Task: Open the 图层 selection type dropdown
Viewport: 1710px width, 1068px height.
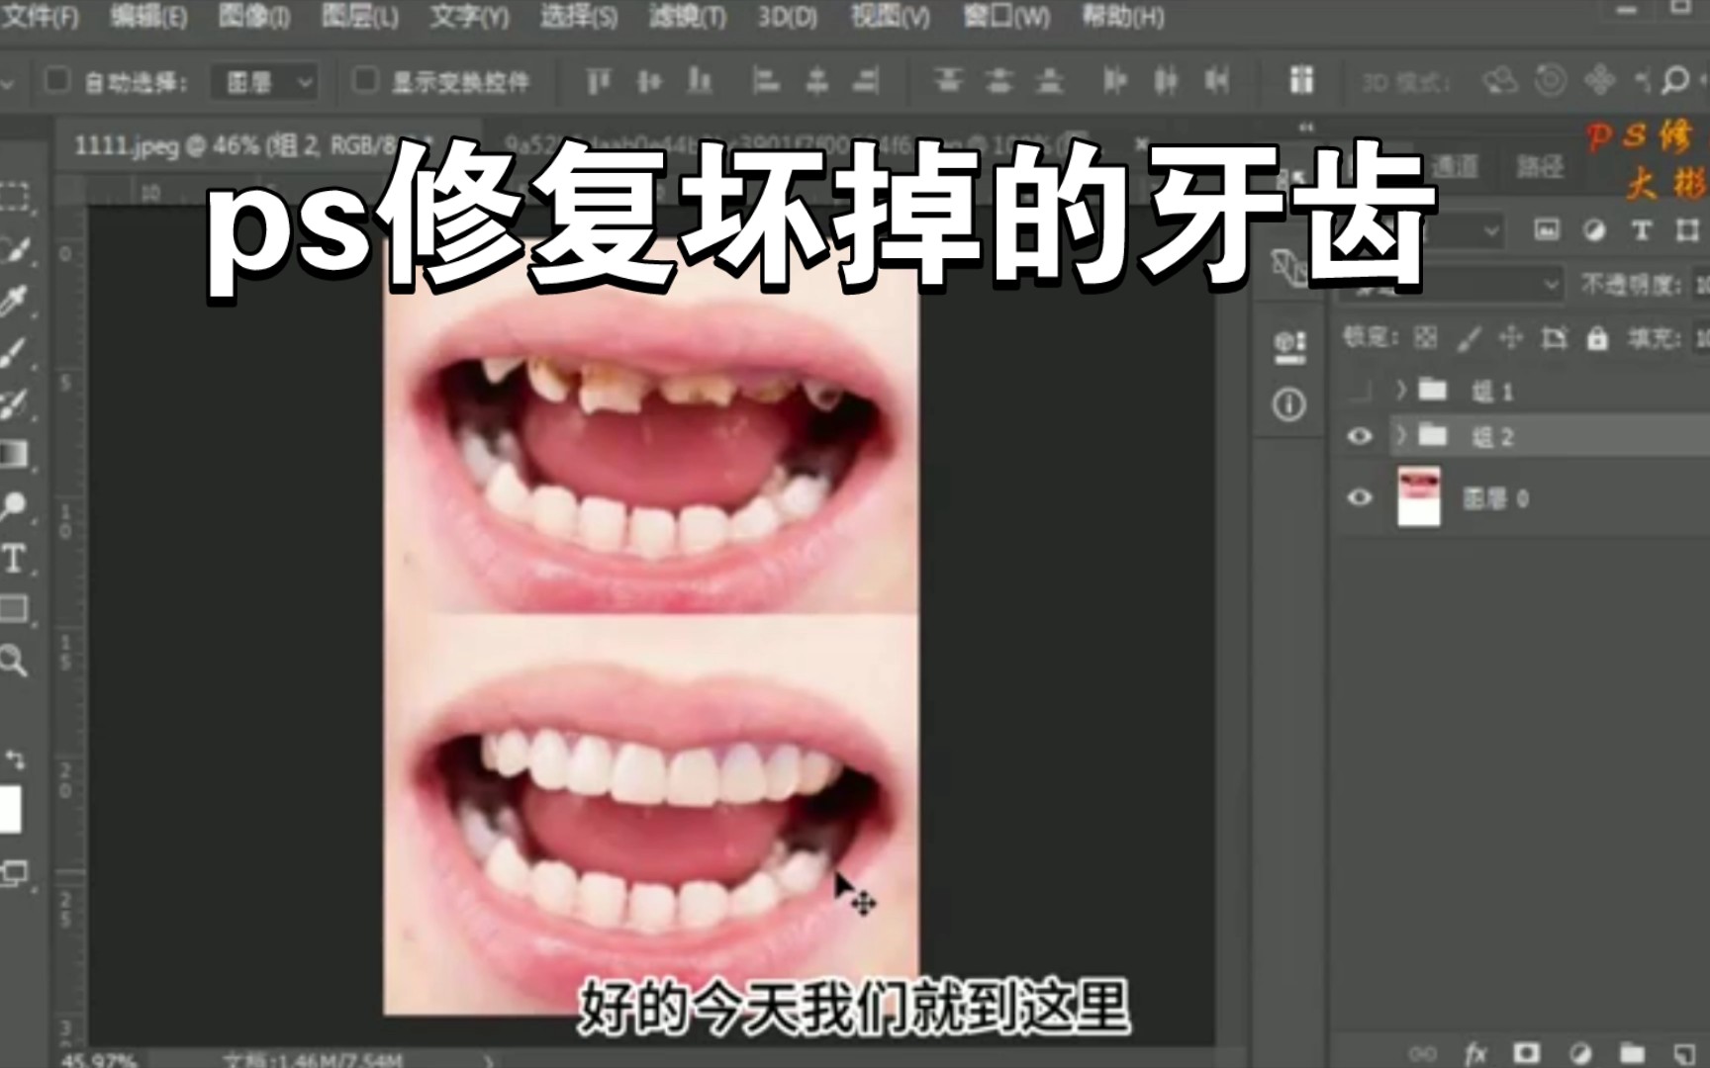Action: [262, 81]
